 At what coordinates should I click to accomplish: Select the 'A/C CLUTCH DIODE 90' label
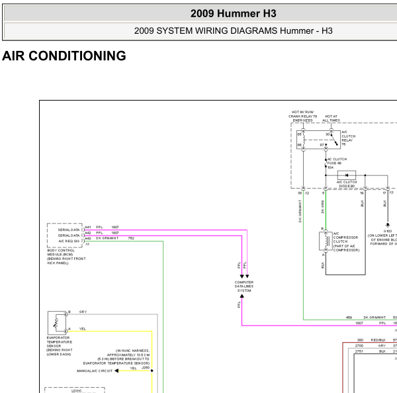tap(347, 184)
